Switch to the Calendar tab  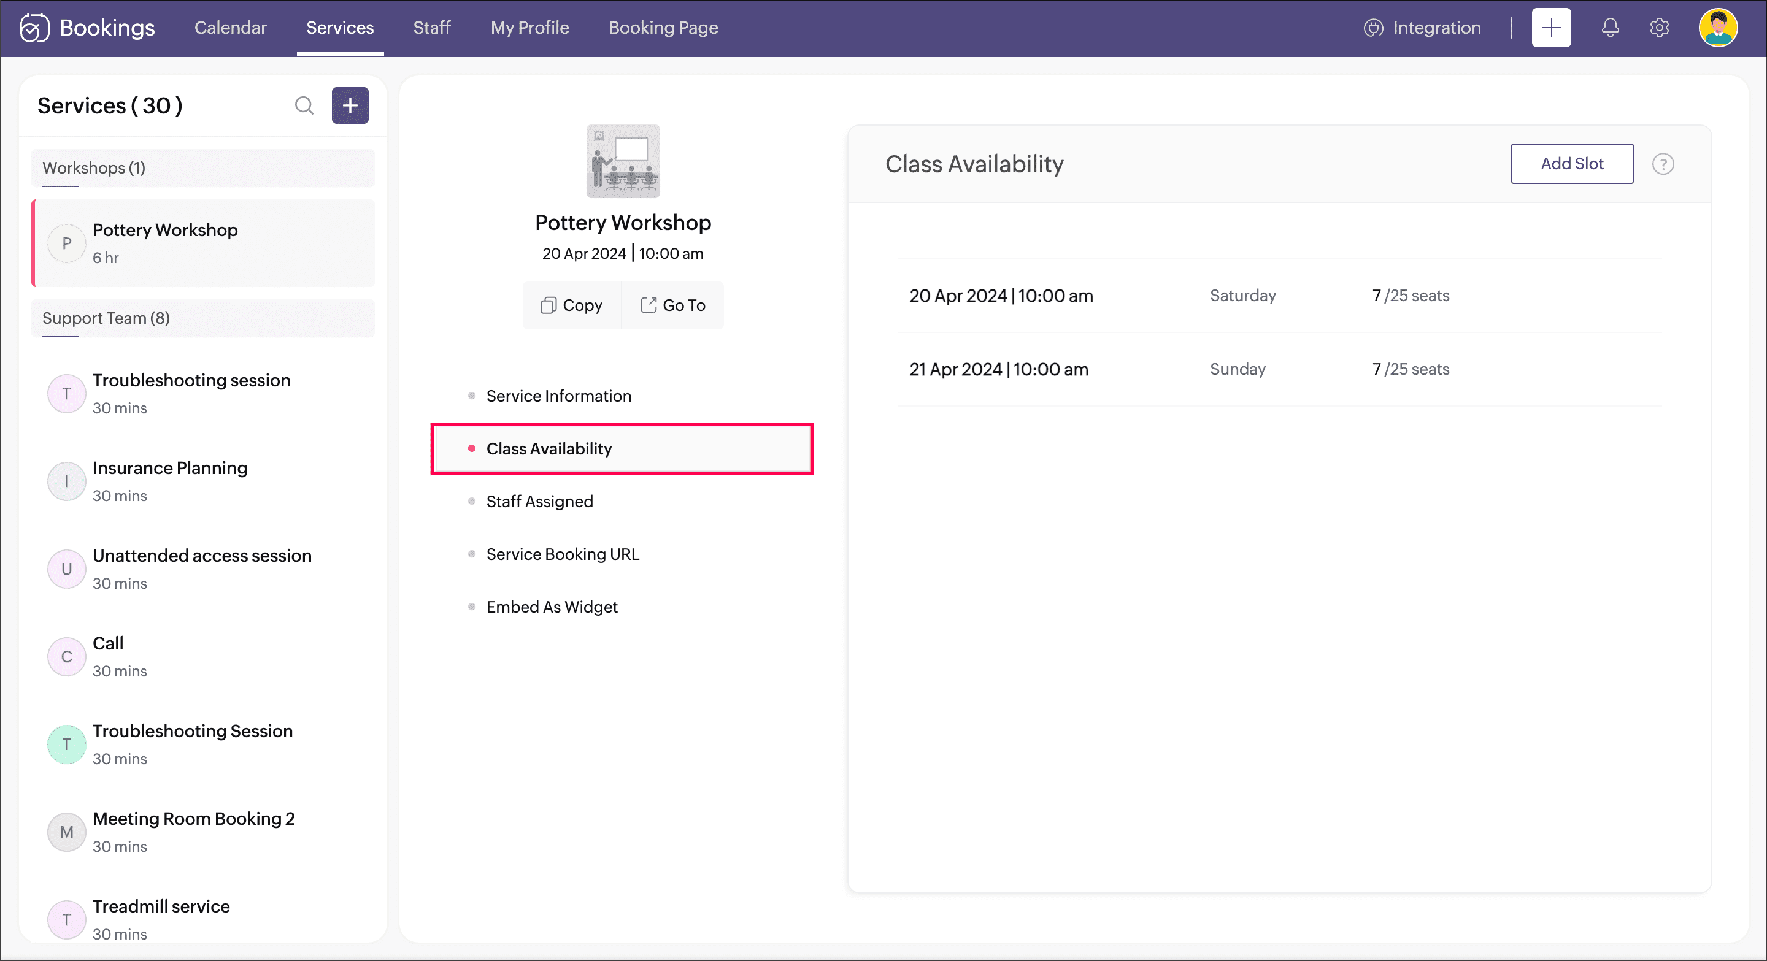231,28
